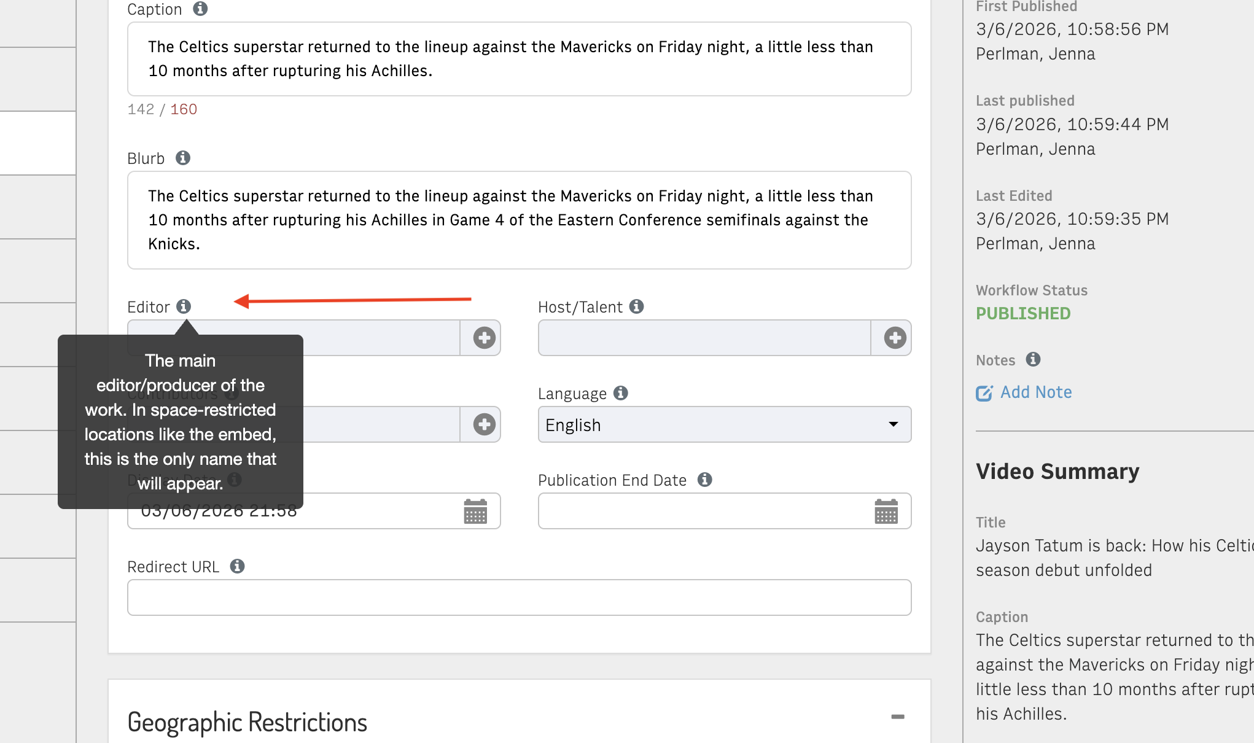This screenshot has width=1254, height=743.
Task: Click inside the Blurb text area
Action: [519, 220]
